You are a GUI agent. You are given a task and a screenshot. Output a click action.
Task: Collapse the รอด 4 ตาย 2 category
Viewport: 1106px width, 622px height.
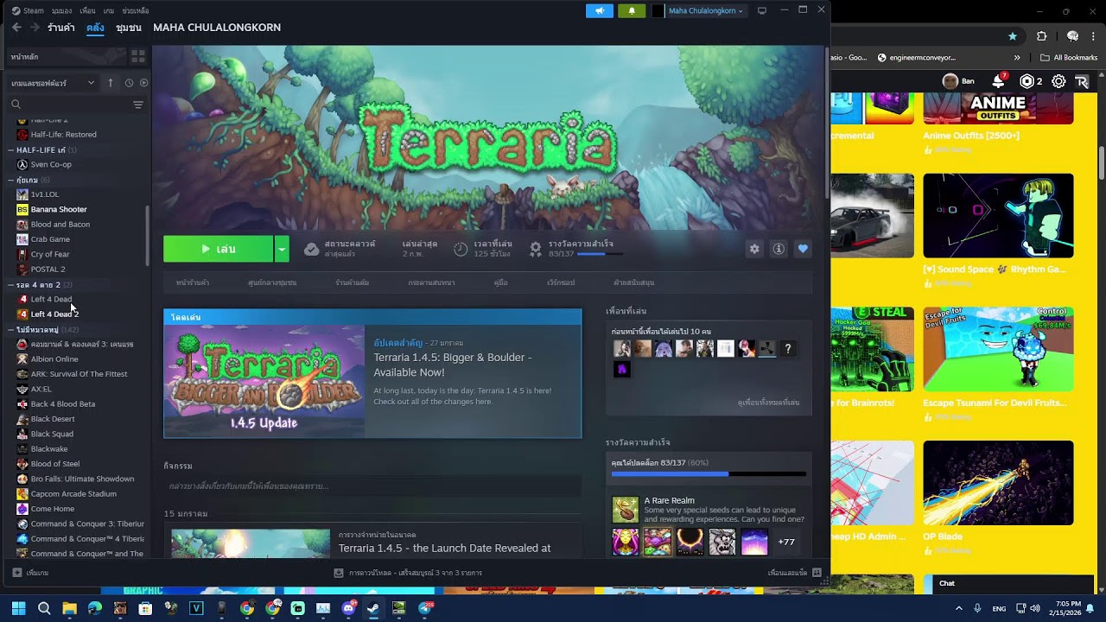(12, 284)
